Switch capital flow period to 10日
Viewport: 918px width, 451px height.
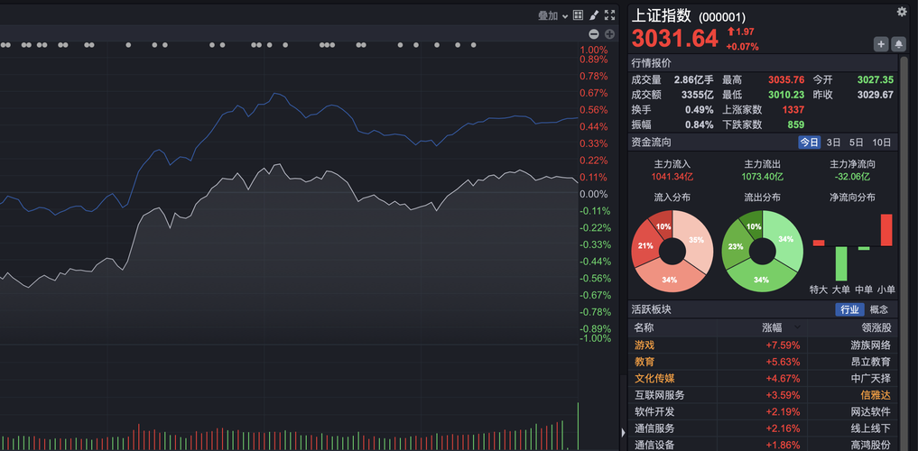coord(882,143)
